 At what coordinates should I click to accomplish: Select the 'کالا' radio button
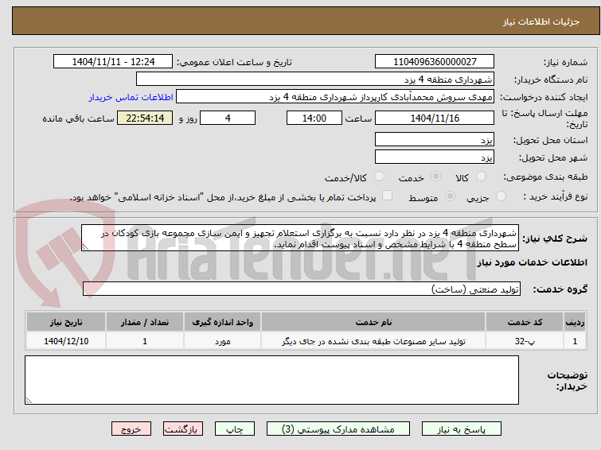coord(481,177)
